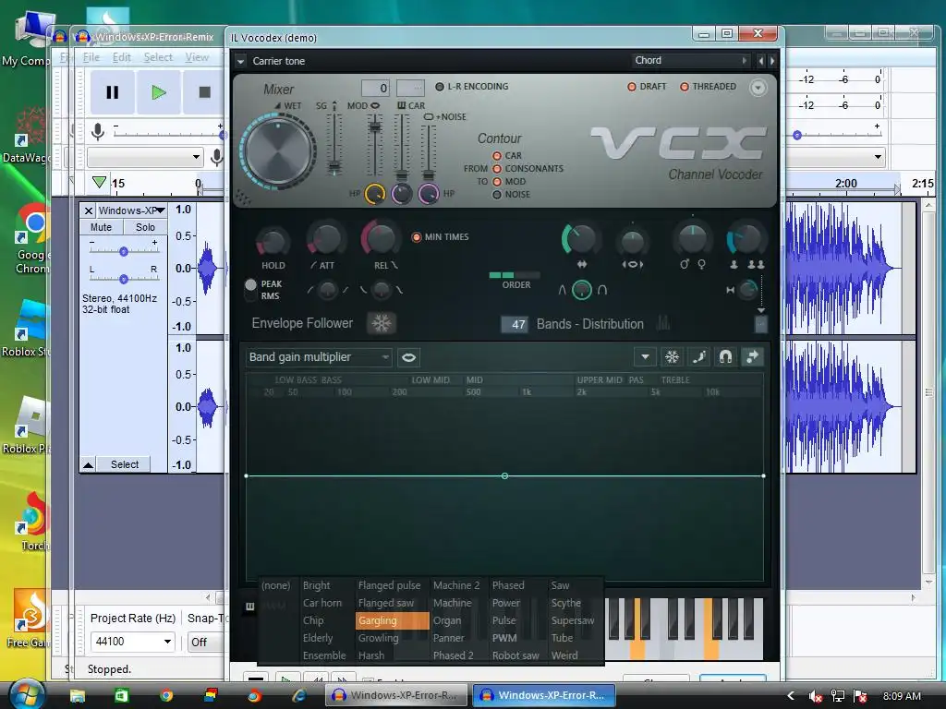Click the Audacity Stop button
Image resolution: width=946 pixels, height=709 pixels.
pyautogui.click(x=204, y=92)
